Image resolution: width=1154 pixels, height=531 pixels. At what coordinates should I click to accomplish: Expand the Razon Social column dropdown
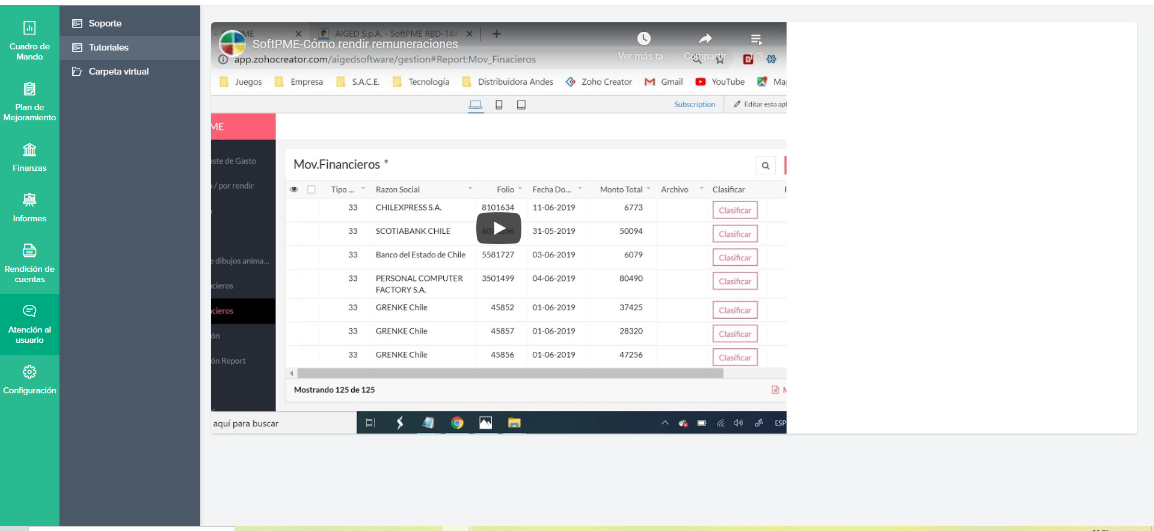coord(470,189)
